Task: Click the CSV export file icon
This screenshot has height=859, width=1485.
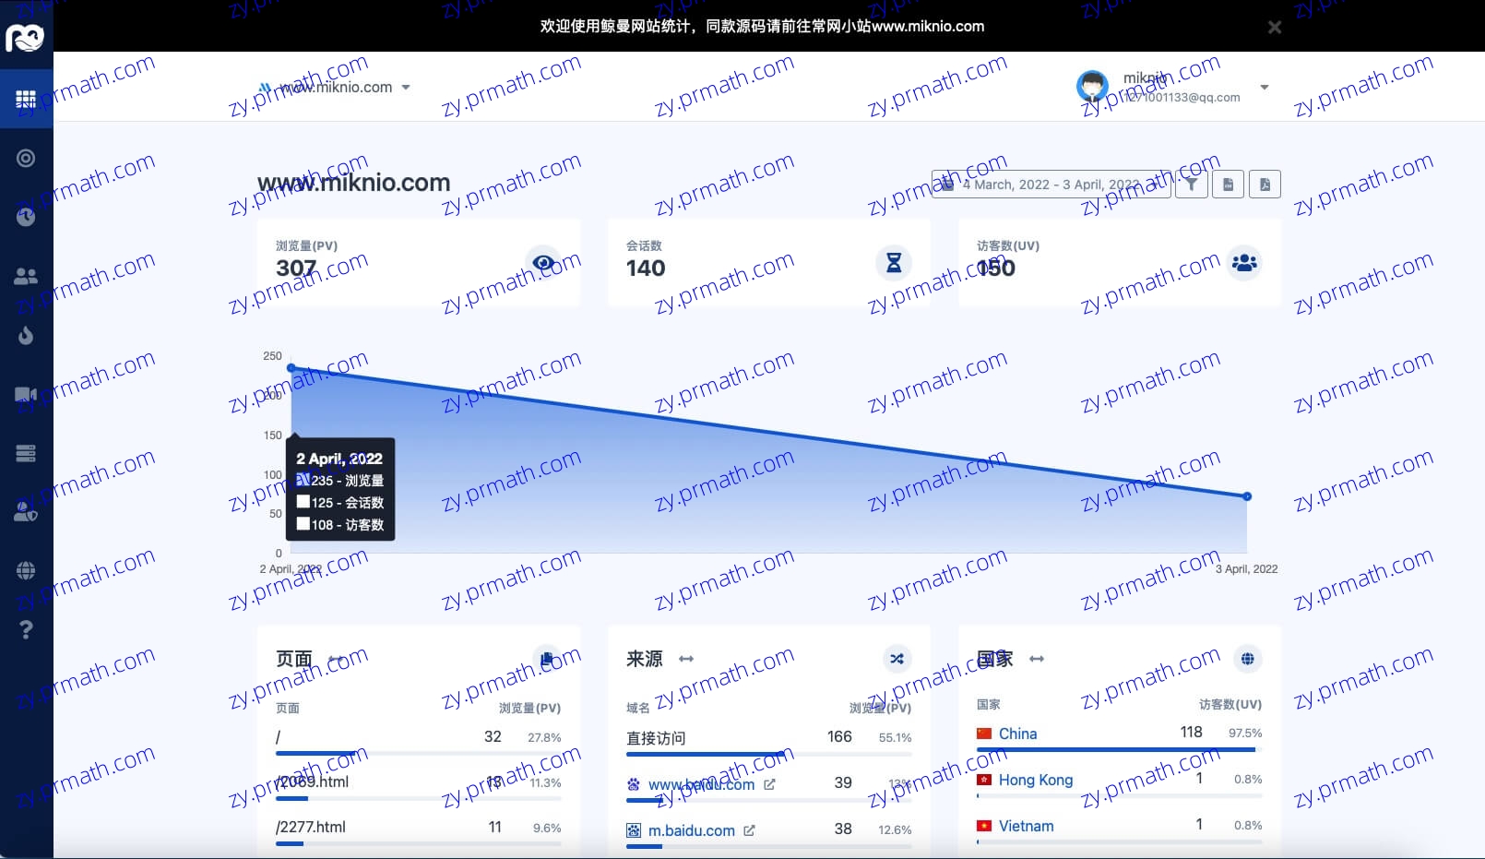Action: click(1228, 184)
